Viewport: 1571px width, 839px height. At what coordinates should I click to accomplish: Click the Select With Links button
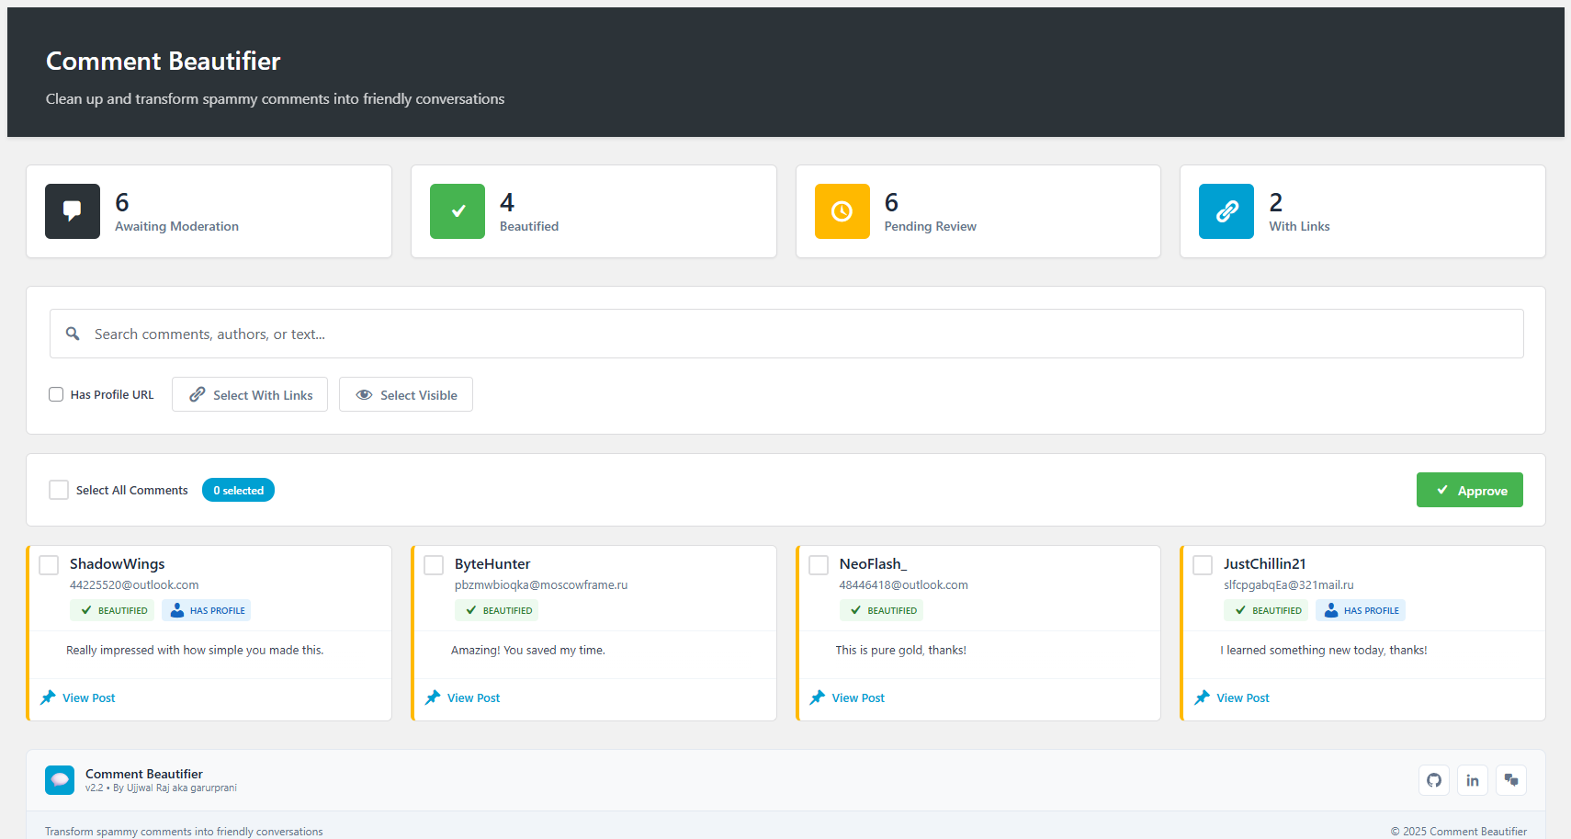[x=250, y=395]
